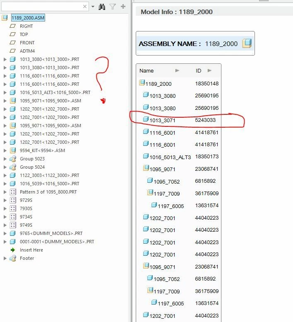This screenshot has width=293, height=322.
Task: Click the 9749S pattern icon
Action: (x=13, y=225)
